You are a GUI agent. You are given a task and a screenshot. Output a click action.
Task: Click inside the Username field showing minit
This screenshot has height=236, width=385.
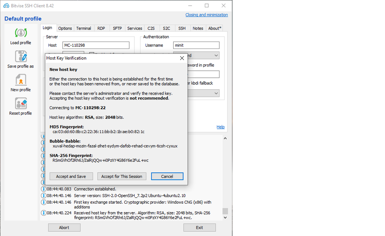pos(196,45)
